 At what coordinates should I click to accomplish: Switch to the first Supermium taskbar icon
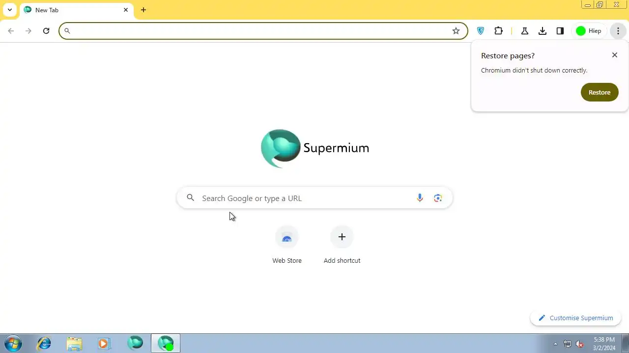coord(135,343)
